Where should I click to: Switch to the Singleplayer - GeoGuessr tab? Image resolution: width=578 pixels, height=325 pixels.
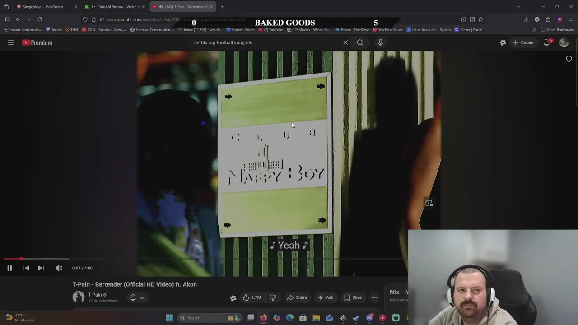[43, 7]
